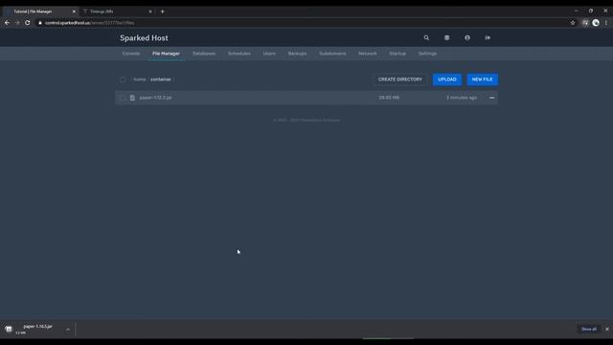Click the blue Upload button
613x345 pixels.
447,80
